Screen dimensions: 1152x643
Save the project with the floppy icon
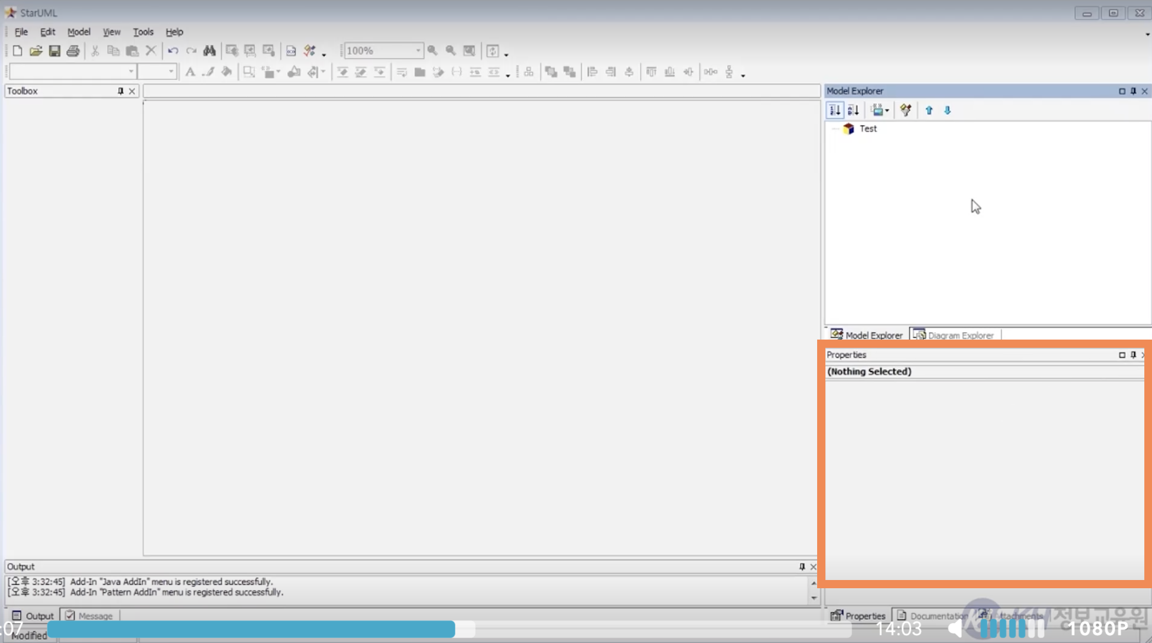(x=54, y=51)
